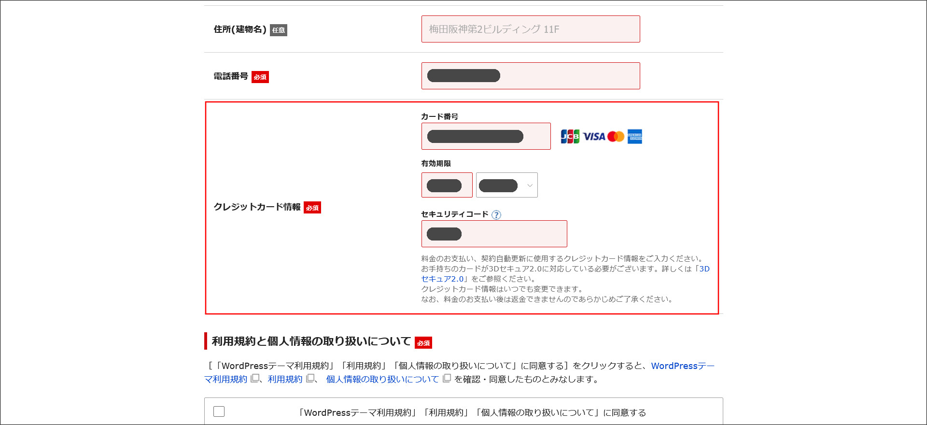
Task: Click the 「に同意する」 agreement label text
Action: tap(471, 413)
